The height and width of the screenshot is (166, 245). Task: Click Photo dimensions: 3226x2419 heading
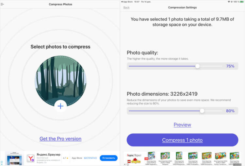pos(162,94)
